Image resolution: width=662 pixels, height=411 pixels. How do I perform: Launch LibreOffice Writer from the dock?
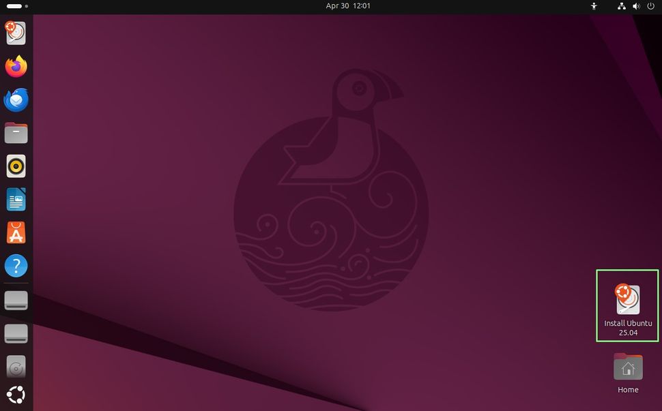[16, 199]
